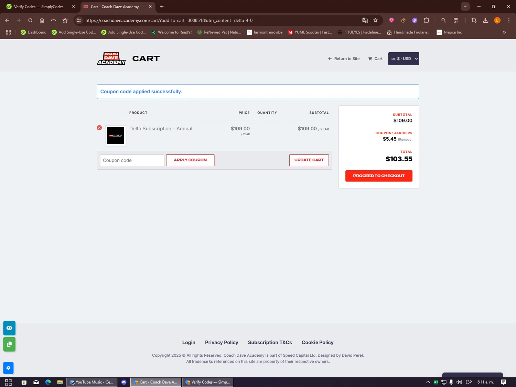Open Delta Subscription – Annual product link
The width and height of the screenshot is (516, 387).
coord(161,129)
